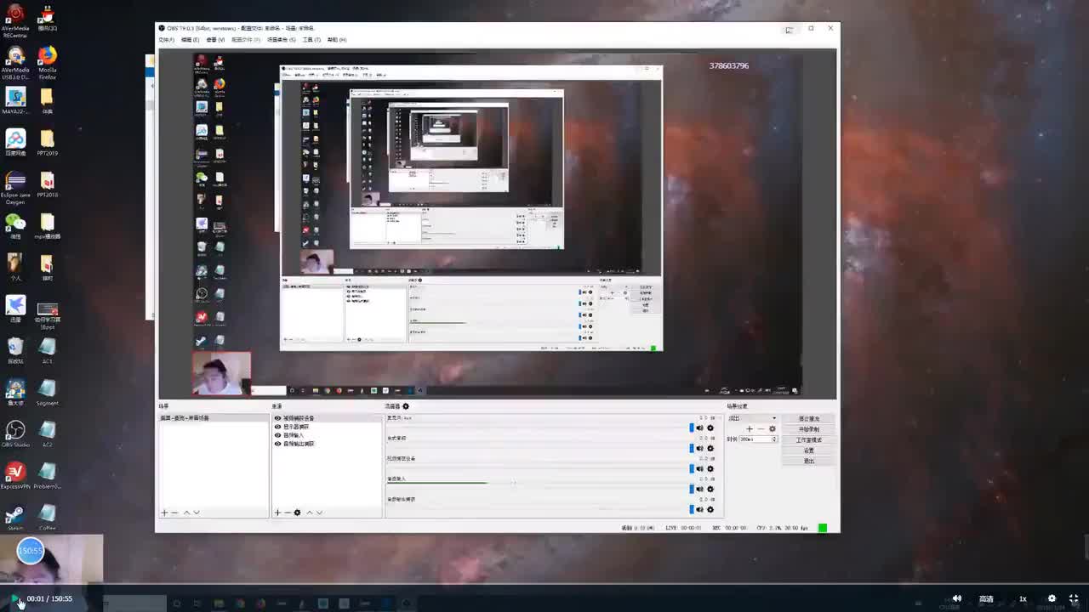
Task: Select the AVerMedia RECentral desktop icon
Action: point(15,21)
